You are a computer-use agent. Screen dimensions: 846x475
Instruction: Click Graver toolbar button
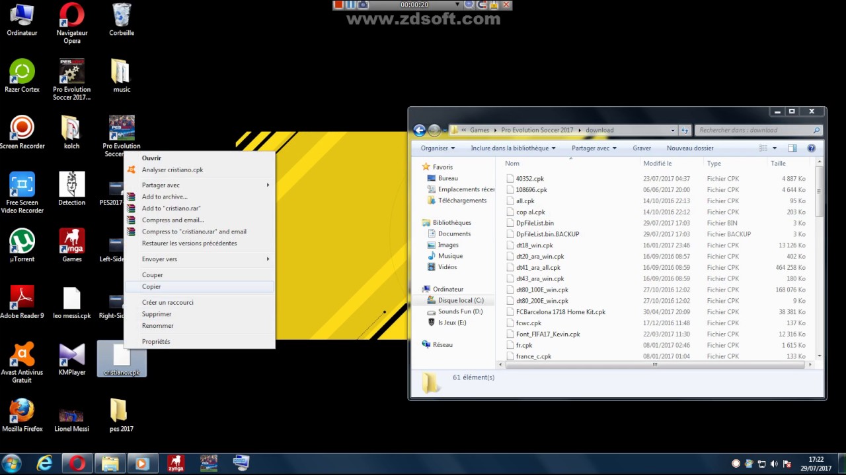click(x=642, y=148)
